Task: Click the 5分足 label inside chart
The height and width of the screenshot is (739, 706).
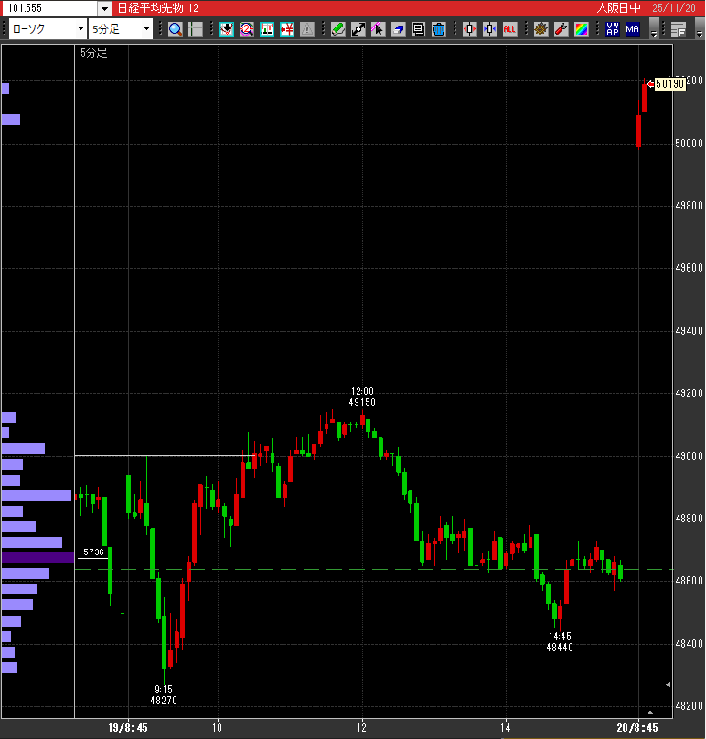Action: coord(94,53)
